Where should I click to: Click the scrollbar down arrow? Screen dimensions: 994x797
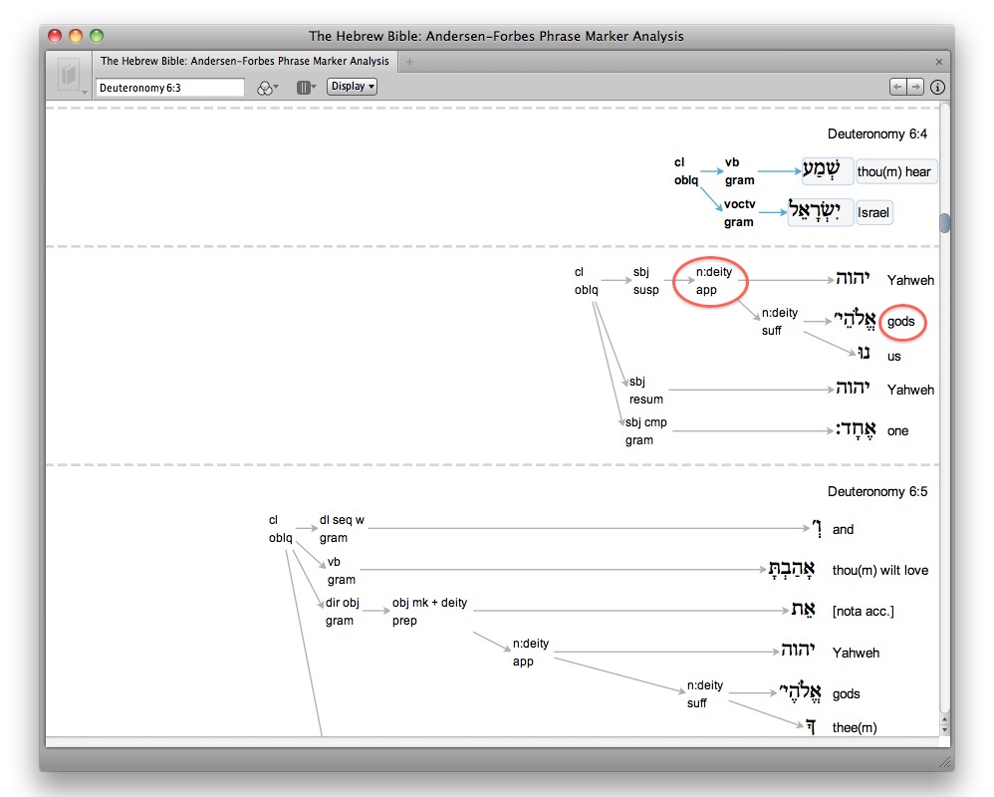pyautogui.click(x=944, y=730)
